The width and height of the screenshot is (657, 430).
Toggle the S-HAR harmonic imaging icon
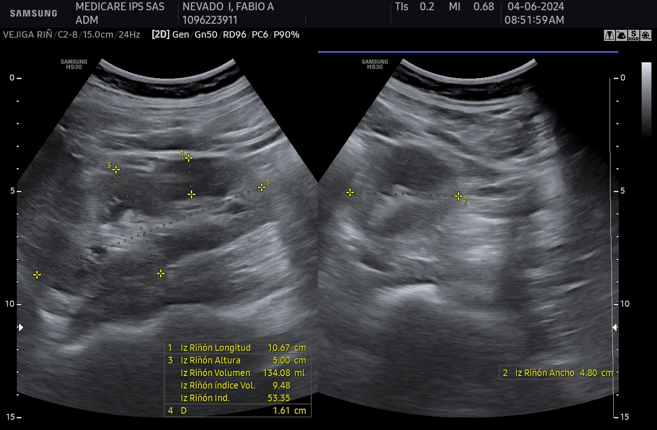click(x=633, y=35)
